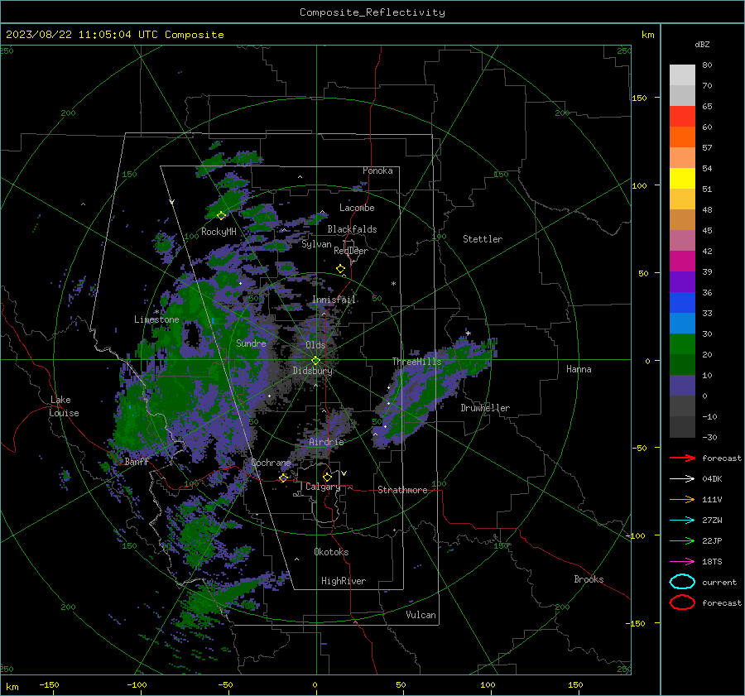Click the cyan 'current' ellipse legend icon
Viewport: 745px width, 696px height.
tap(682, 582)
